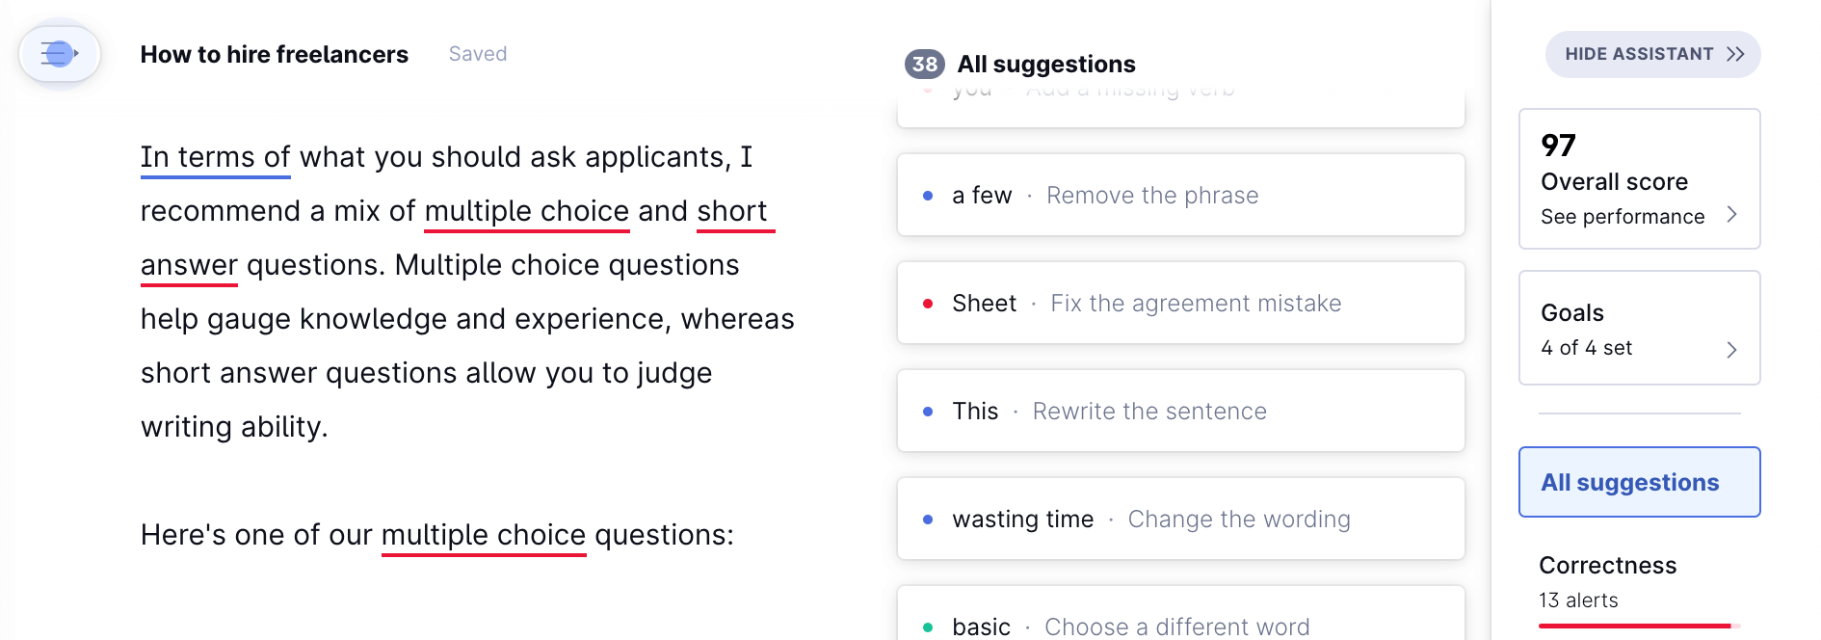Click the '38' suggestion count badge
The height and width of the screenshot is (640, 1821).
pos(924,63)
